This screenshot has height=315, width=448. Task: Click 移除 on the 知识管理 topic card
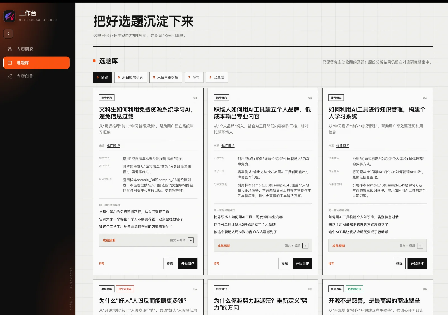399,263
